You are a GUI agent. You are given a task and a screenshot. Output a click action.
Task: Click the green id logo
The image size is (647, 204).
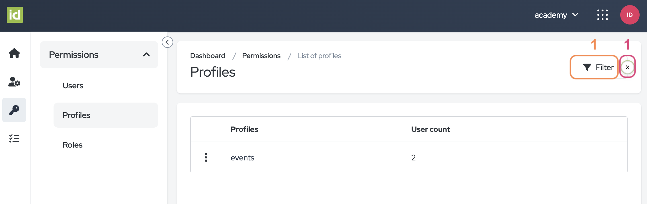[15, 15]
